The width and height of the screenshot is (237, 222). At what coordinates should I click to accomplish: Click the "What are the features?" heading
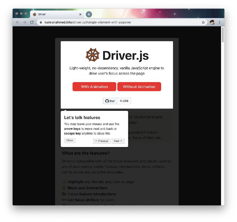point(86,153)
